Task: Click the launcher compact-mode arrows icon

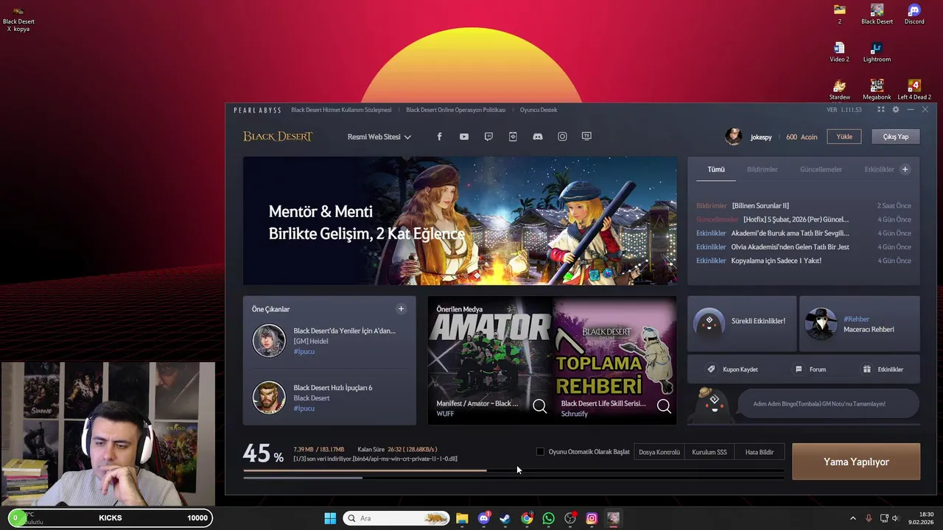Action: coord(880,110)
